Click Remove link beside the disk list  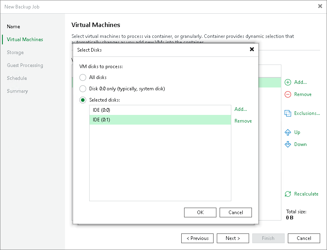click(243, 121)
